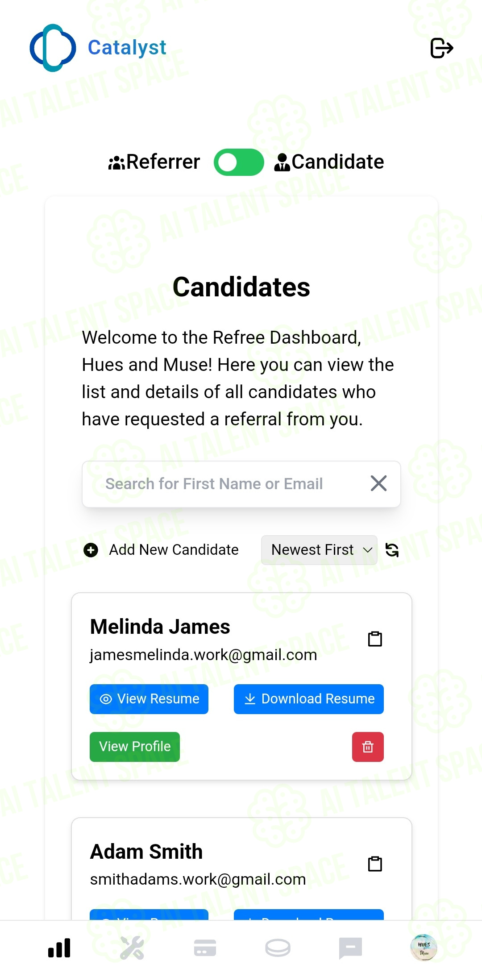Open the Newest First sort dropdown
The height and width of the screenshot is (973, 482).
point(319,550)
